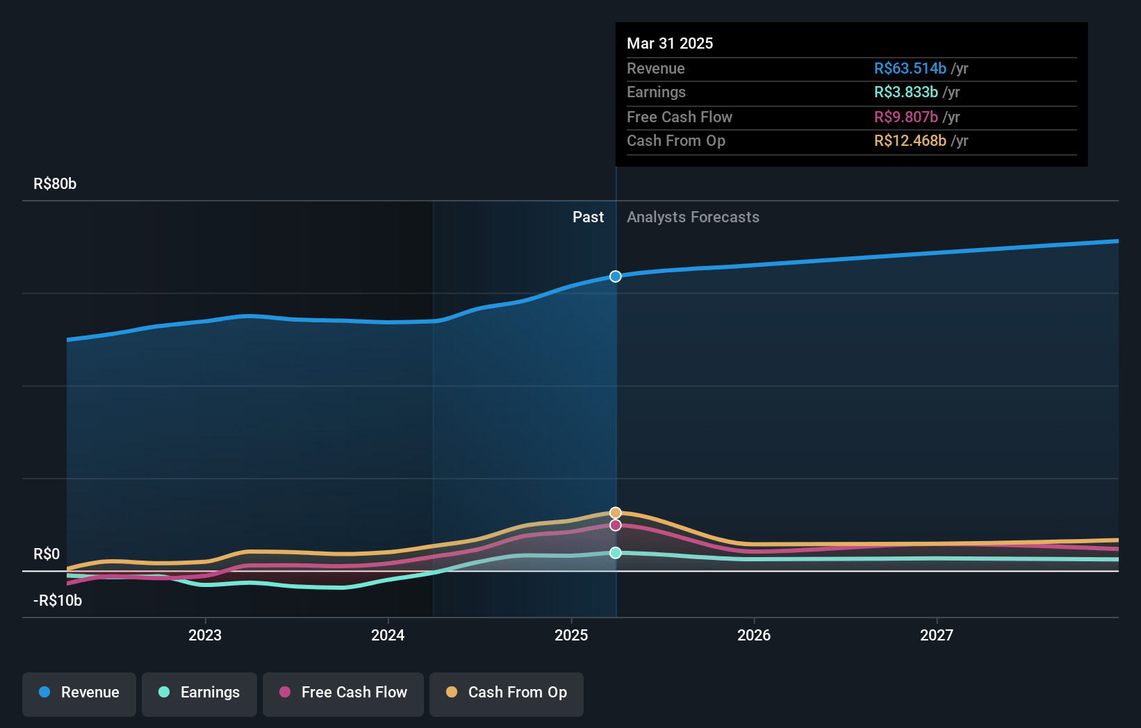Click the 2026 x-axis label

(x=754, y=636)
